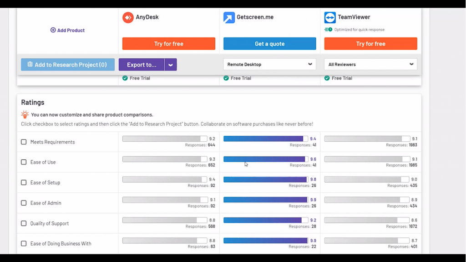Click the AnyDesk logo icon
The image size is (466, 262).
tap(128, 18)
